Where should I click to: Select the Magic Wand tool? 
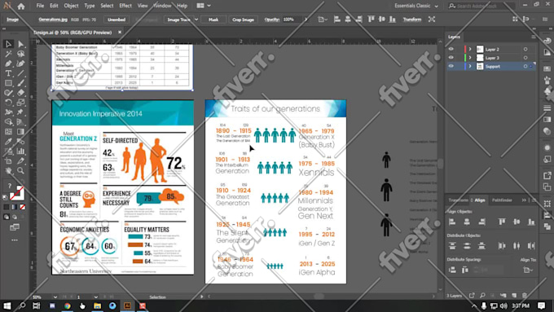pos(8,54)
